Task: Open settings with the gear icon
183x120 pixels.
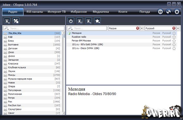Action: tap(177, 12)
